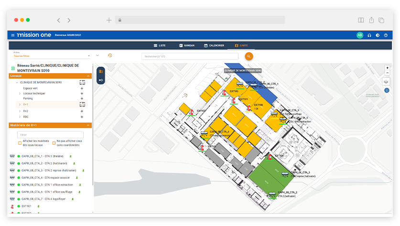Click the plus icon on Parking row
Image resolution: width=400 pixels, height=226 pixels.
(82, 99)
